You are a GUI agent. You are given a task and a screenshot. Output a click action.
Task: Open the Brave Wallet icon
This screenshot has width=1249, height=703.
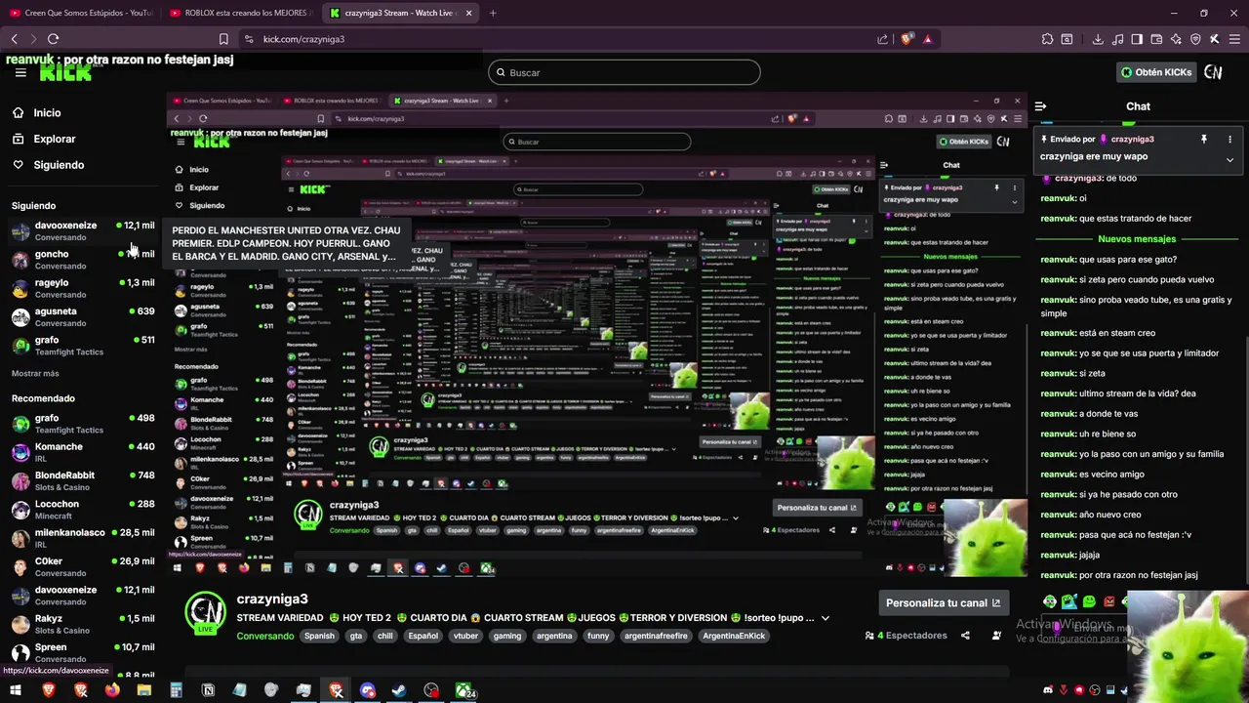1156,39
